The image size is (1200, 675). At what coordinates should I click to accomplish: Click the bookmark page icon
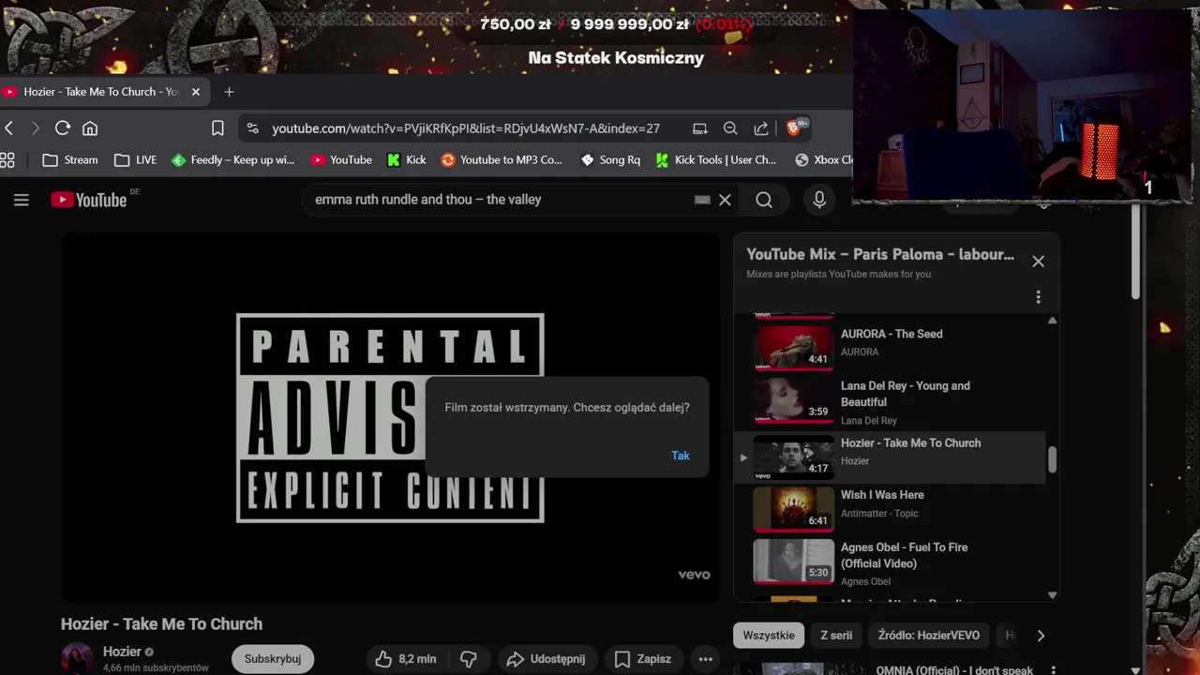tap(217, 128)
